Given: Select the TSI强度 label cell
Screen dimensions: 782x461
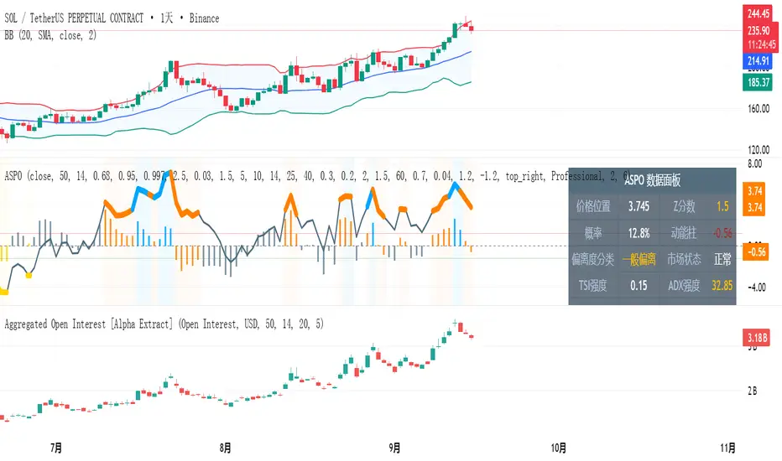Looking at the screenshot, I should [593, 286].
